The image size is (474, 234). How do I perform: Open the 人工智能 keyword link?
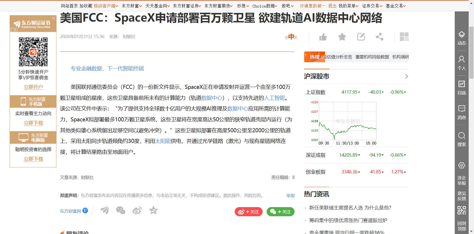coord(275,98)
